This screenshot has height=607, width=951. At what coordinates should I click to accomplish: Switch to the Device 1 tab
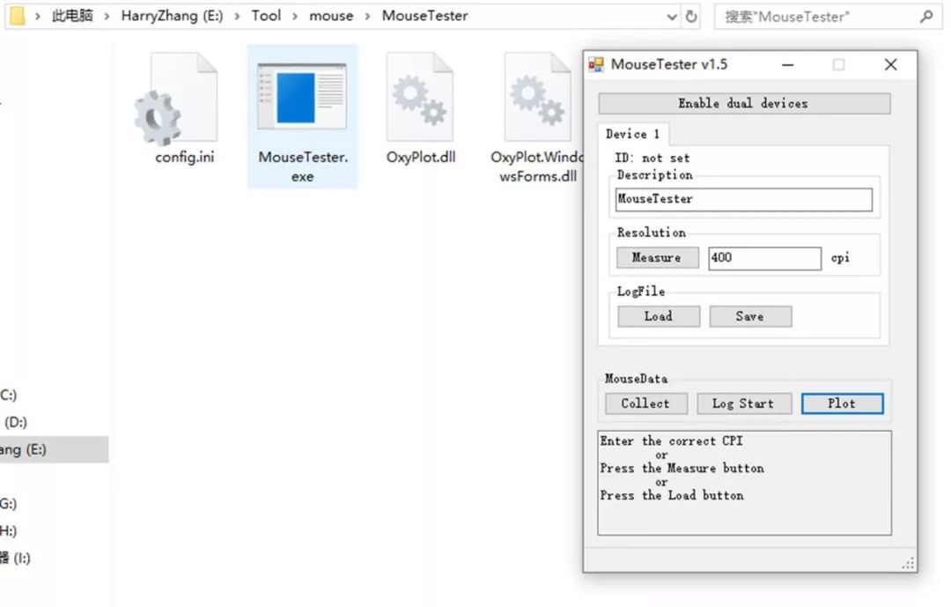tap(632, 134)
